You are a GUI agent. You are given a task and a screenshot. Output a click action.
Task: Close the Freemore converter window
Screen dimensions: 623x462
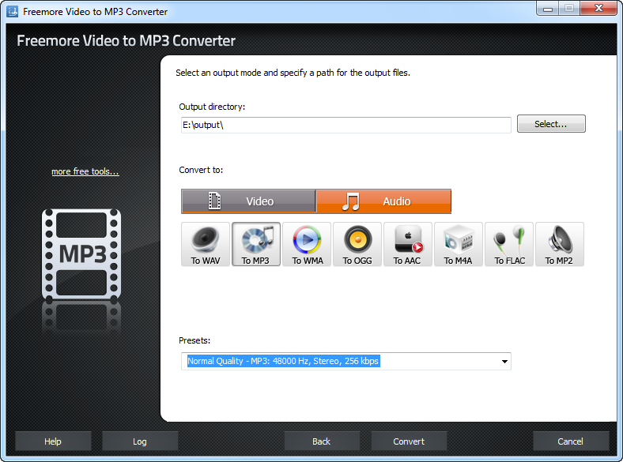click(x=598, y=9)
